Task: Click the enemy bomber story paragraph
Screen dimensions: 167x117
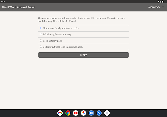Action: click(x=82, y=19)
